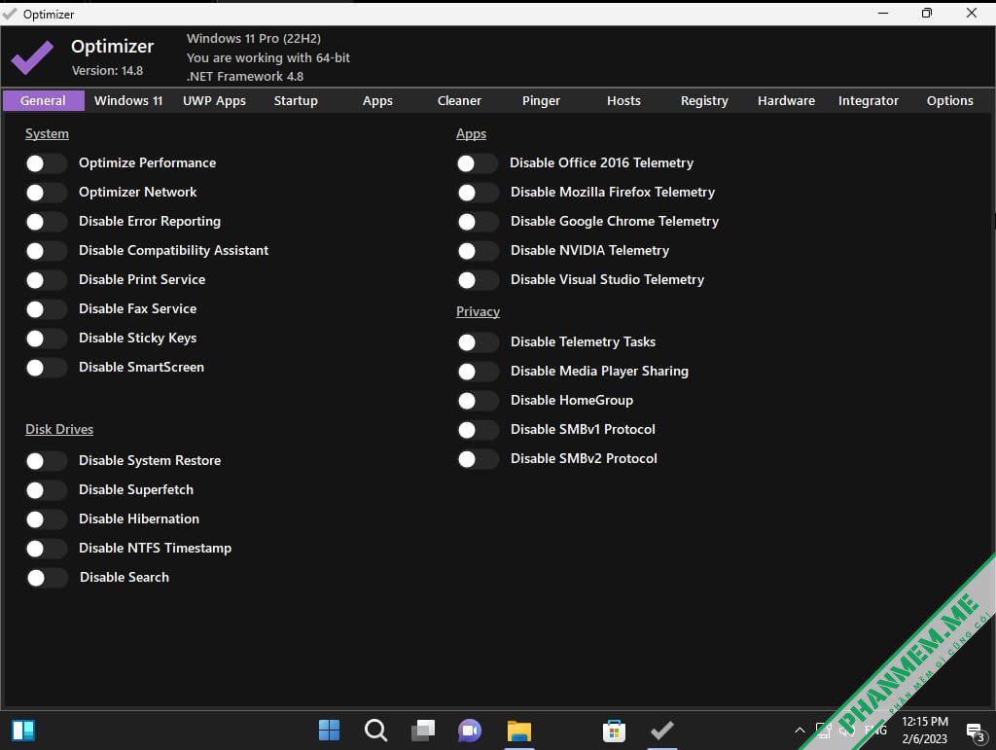Image resolution: width=996 pixels, height=750 pixels.
Task: Open taskbar Search magnifier
Action: coord(375,731)
